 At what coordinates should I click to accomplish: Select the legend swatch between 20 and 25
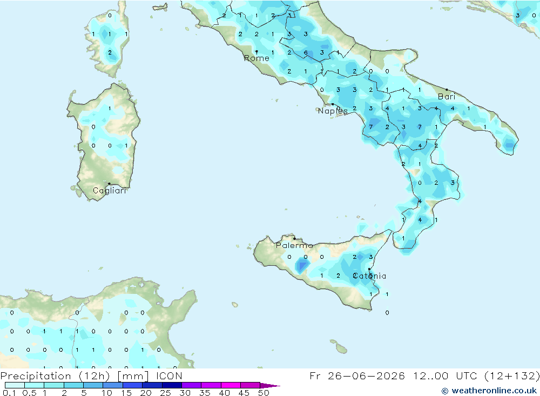point(152,385)
